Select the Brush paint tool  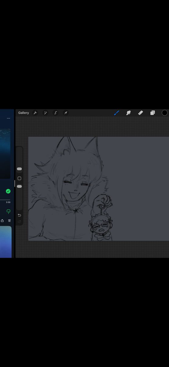coord(117,113)
